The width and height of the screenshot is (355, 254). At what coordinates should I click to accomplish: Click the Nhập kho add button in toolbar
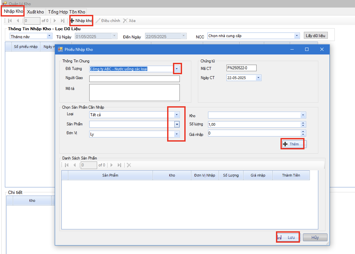(x=81, y=21)
